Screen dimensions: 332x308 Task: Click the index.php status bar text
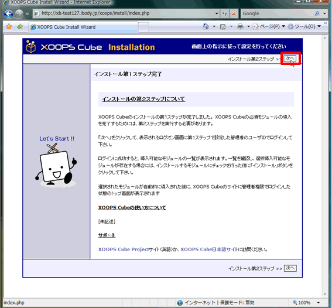pos(14,303)
